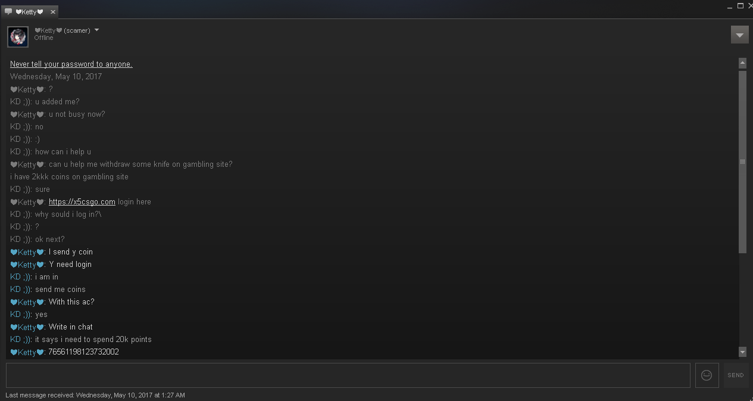The height and width of the screenshot is (401, 753).
Task: Select the Ketty chat tab
Action: tap(29, 11)
